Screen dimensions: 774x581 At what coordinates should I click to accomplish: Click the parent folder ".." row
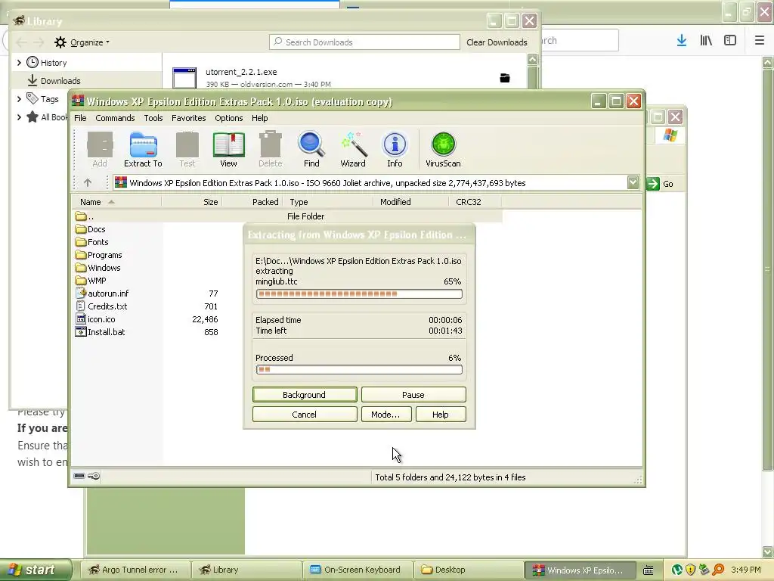[288, 216]
